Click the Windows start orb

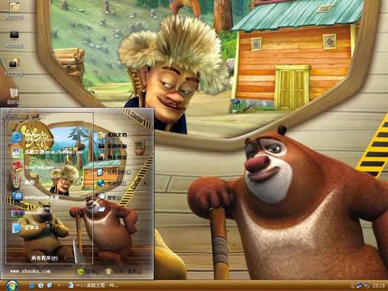pyautogui.click(x=12, y=286)
